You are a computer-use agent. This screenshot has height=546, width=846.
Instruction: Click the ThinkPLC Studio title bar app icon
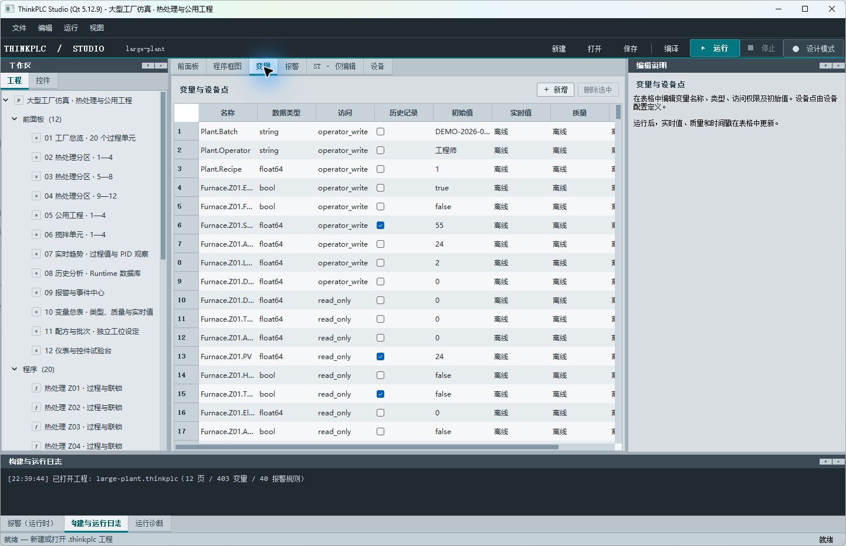tap(9, 9)
